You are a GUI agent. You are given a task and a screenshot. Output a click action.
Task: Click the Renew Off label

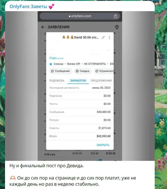point(74,64)
